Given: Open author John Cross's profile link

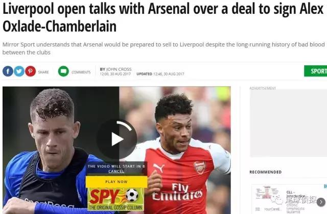Looking at the screenshot, I should 119,69.
